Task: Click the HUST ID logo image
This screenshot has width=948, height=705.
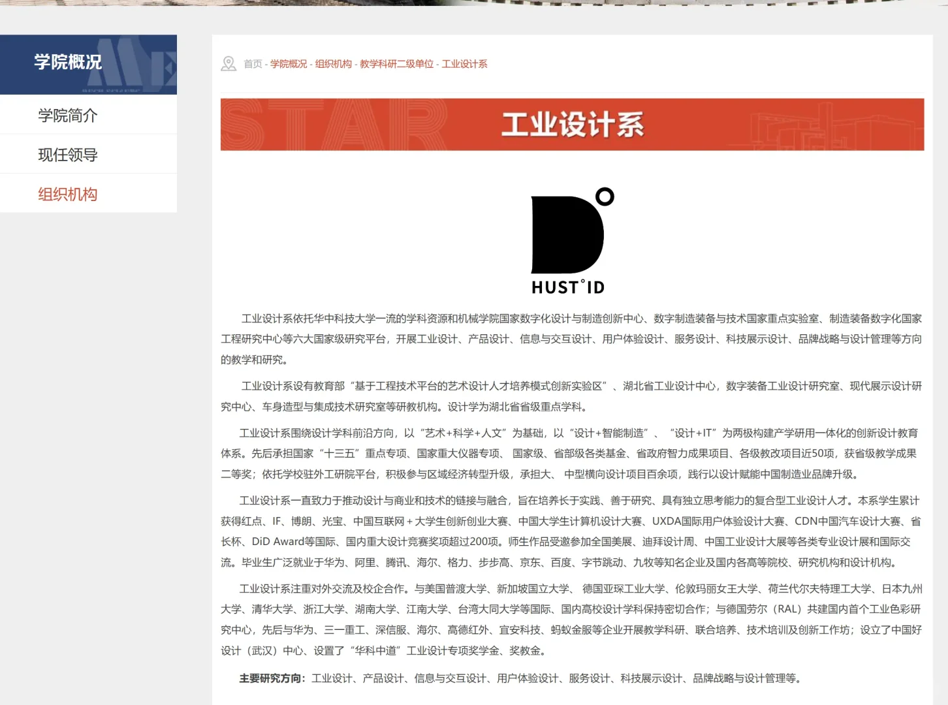Action: [x=573, y=241]
